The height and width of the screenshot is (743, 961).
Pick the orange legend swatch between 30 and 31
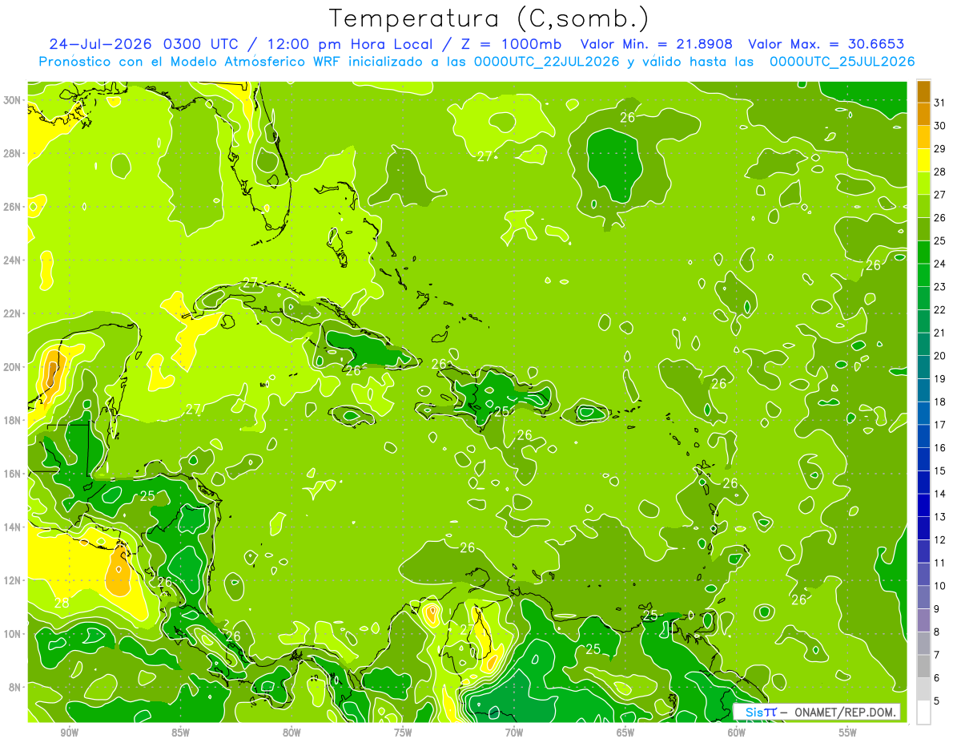coord(924,114)
